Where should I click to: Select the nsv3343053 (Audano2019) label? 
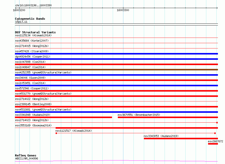click(x=161, y=136)
